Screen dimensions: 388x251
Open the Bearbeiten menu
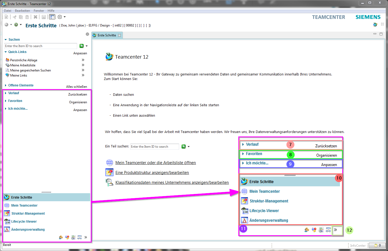(22, 11)
